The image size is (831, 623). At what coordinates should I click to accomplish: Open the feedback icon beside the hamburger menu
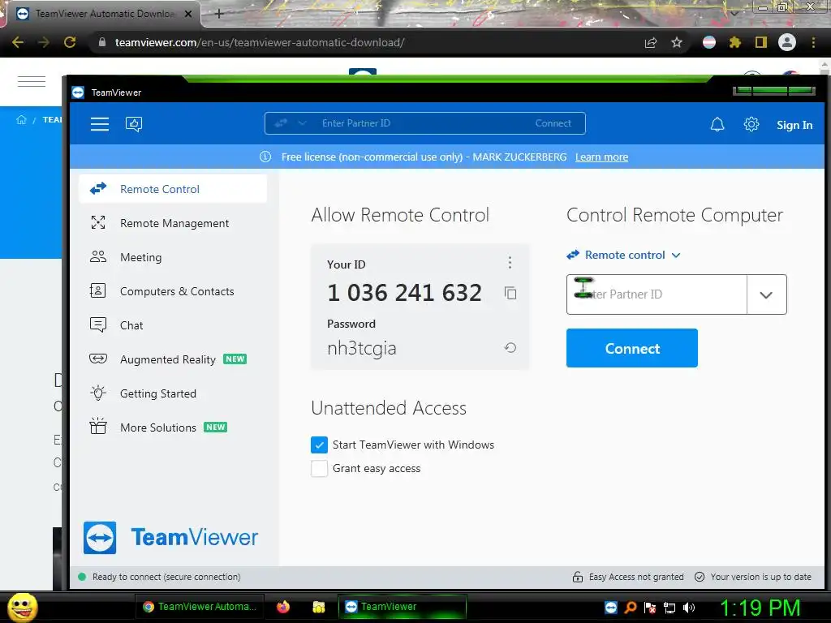point(134,124)
